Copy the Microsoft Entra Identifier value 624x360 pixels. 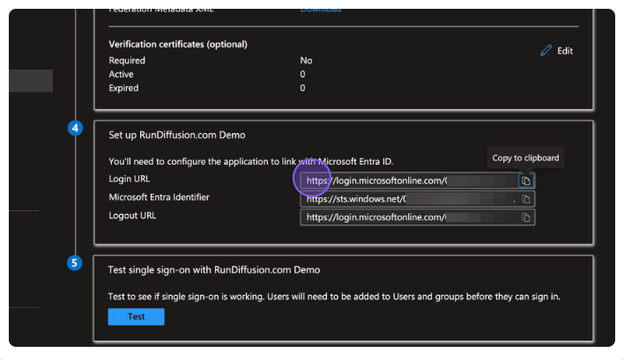point(525,199)
